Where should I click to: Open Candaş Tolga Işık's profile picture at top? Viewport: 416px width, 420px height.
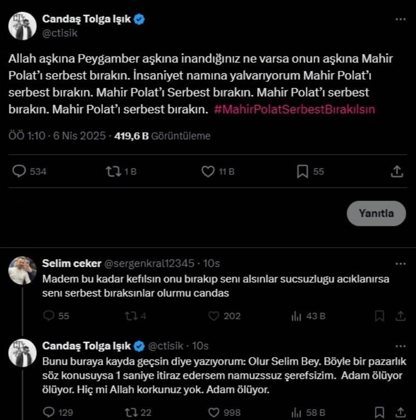[22, 26]
